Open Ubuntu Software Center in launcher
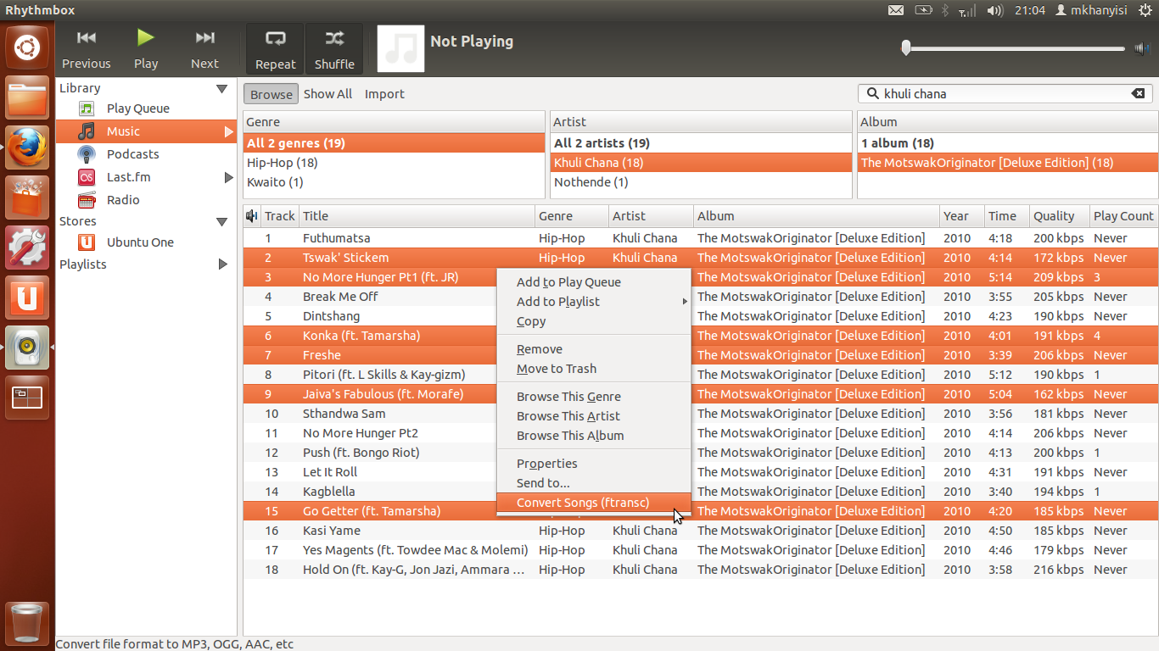 [x=27, y=198]
